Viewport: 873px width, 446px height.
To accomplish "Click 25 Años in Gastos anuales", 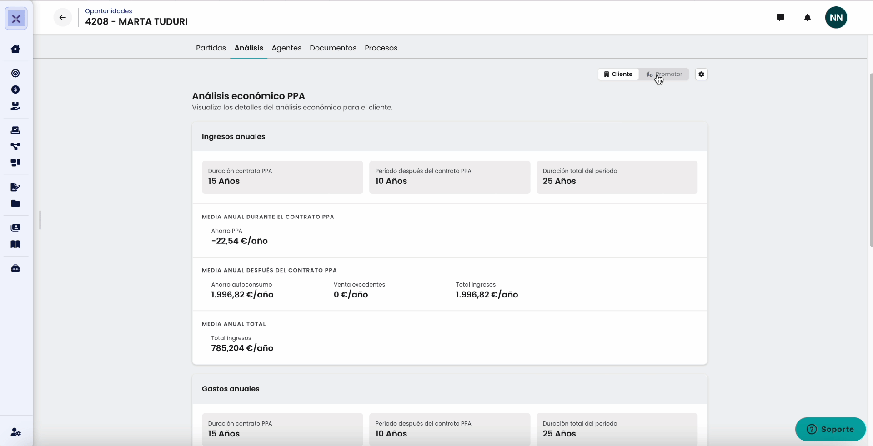I will tap(559, 433).
